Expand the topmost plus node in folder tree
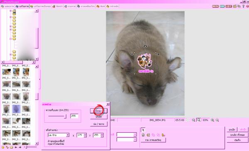 (10, 11)
